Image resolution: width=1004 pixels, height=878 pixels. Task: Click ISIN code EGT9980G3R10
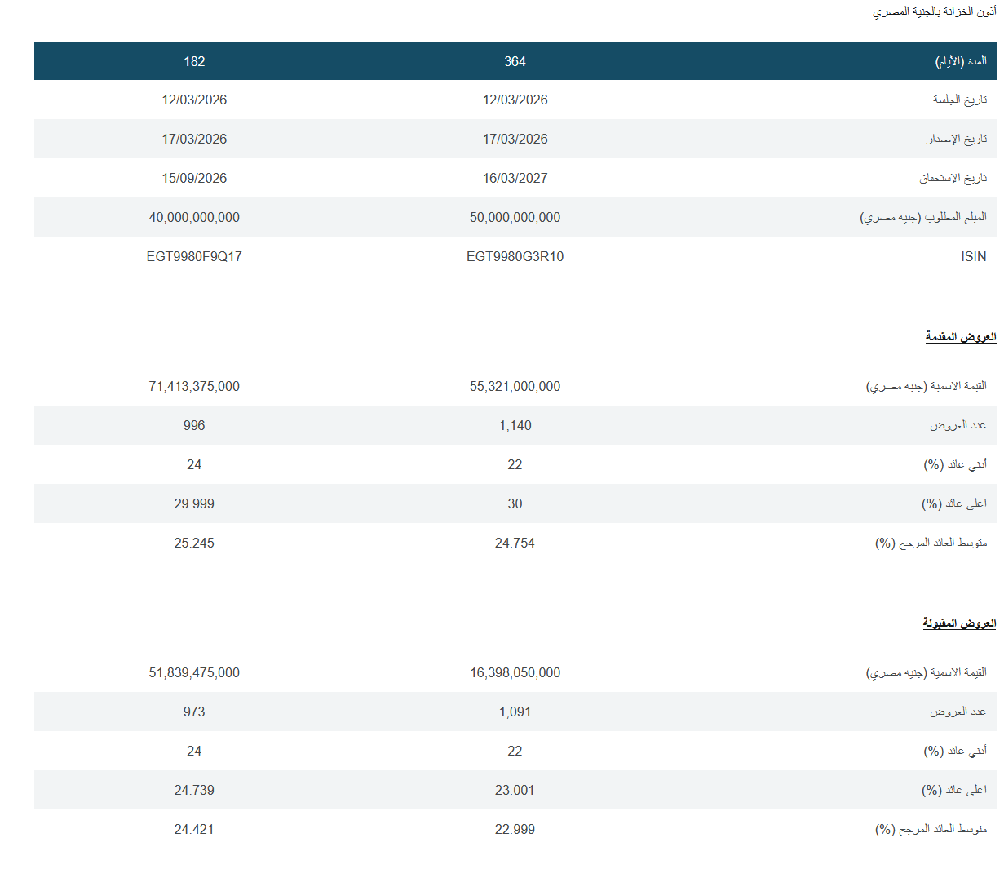click(515, 256)
